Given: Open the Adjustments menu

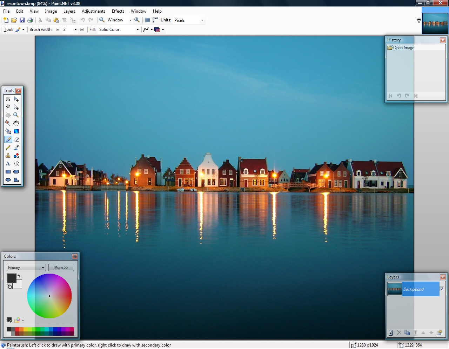Looking at the screenshot, I should pos(93,11).
